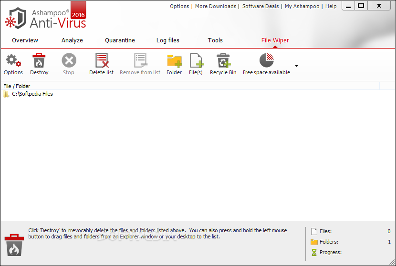Click the large Destroy bin icon at bottom
396x266 pixels.
click(x=14, y=245)
